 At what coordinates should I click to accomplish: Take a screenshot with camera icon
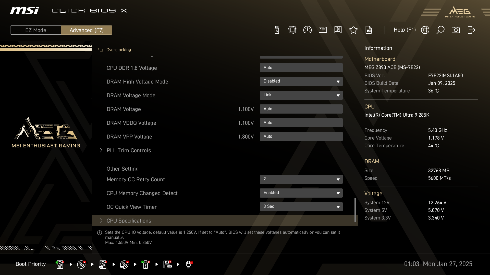[456, 30]
